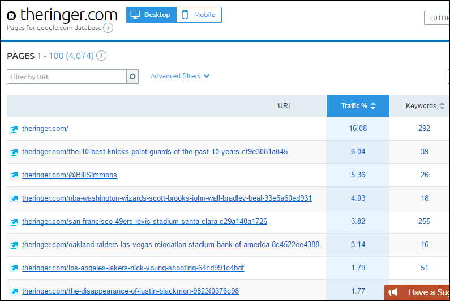Open Lakers Nick Young shooting link
The image size is (450, 301).
click(x=133, y=268)
